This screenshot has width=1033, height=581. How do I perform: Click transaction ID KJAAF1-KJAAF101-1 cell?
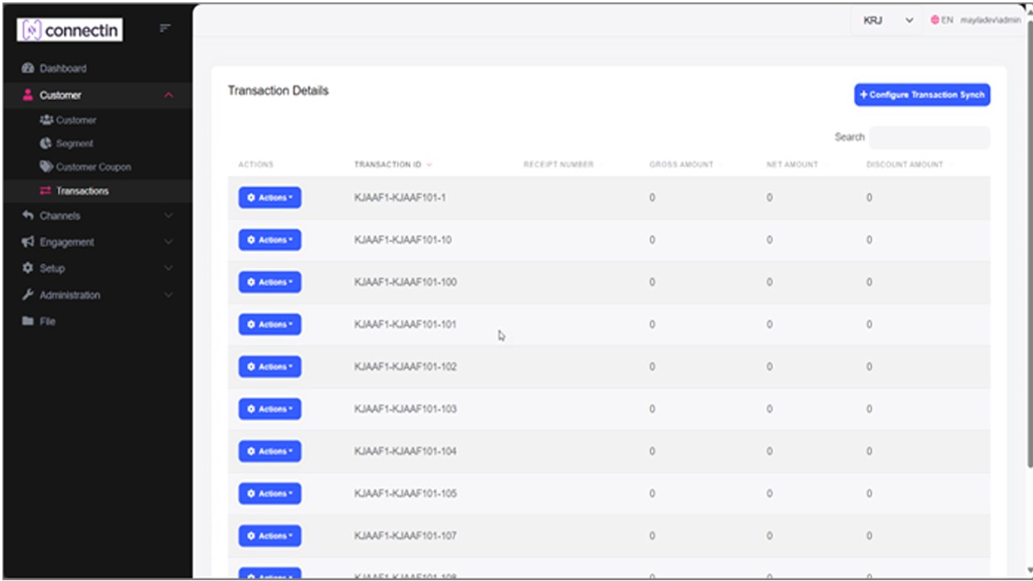[400, 198]
